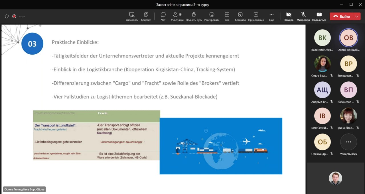Image resolution: width=365 pixels, height=194 pixels.
Task: Open the apps panel
Action: [256, 16]
